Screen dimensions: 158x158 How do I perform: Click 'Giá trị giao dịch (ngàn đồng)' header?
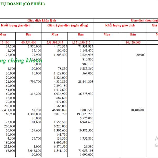point(68,25)
